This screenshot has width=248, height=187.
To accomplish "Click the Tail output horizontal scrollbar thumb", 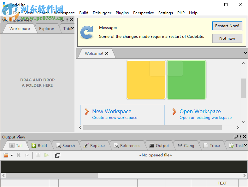I will point(52,175).
